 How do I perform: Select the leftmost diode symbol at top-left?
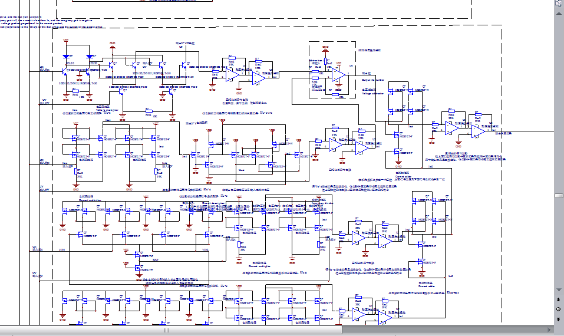[x=65, y=57]
